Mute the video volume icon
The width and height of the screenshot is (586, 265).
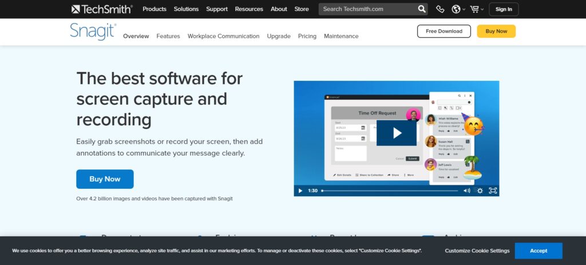(466, 191)
